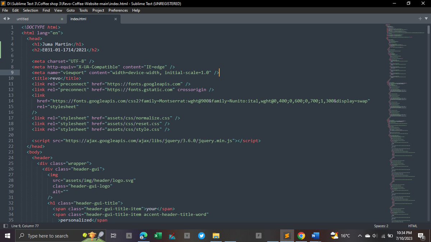Click unsaved dot on untitled tab

click(62, 19)
